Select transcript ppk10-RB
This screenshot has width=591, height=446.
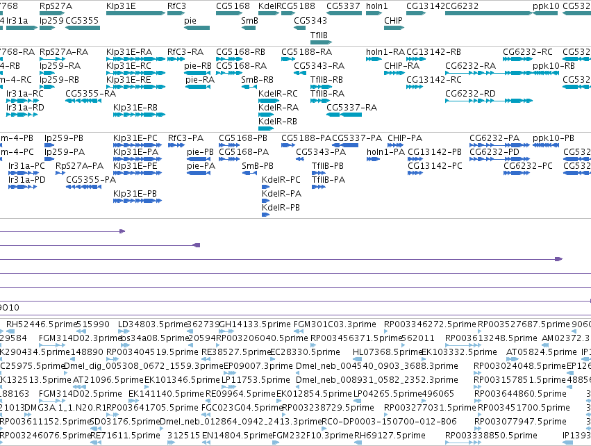coord(546,73)
